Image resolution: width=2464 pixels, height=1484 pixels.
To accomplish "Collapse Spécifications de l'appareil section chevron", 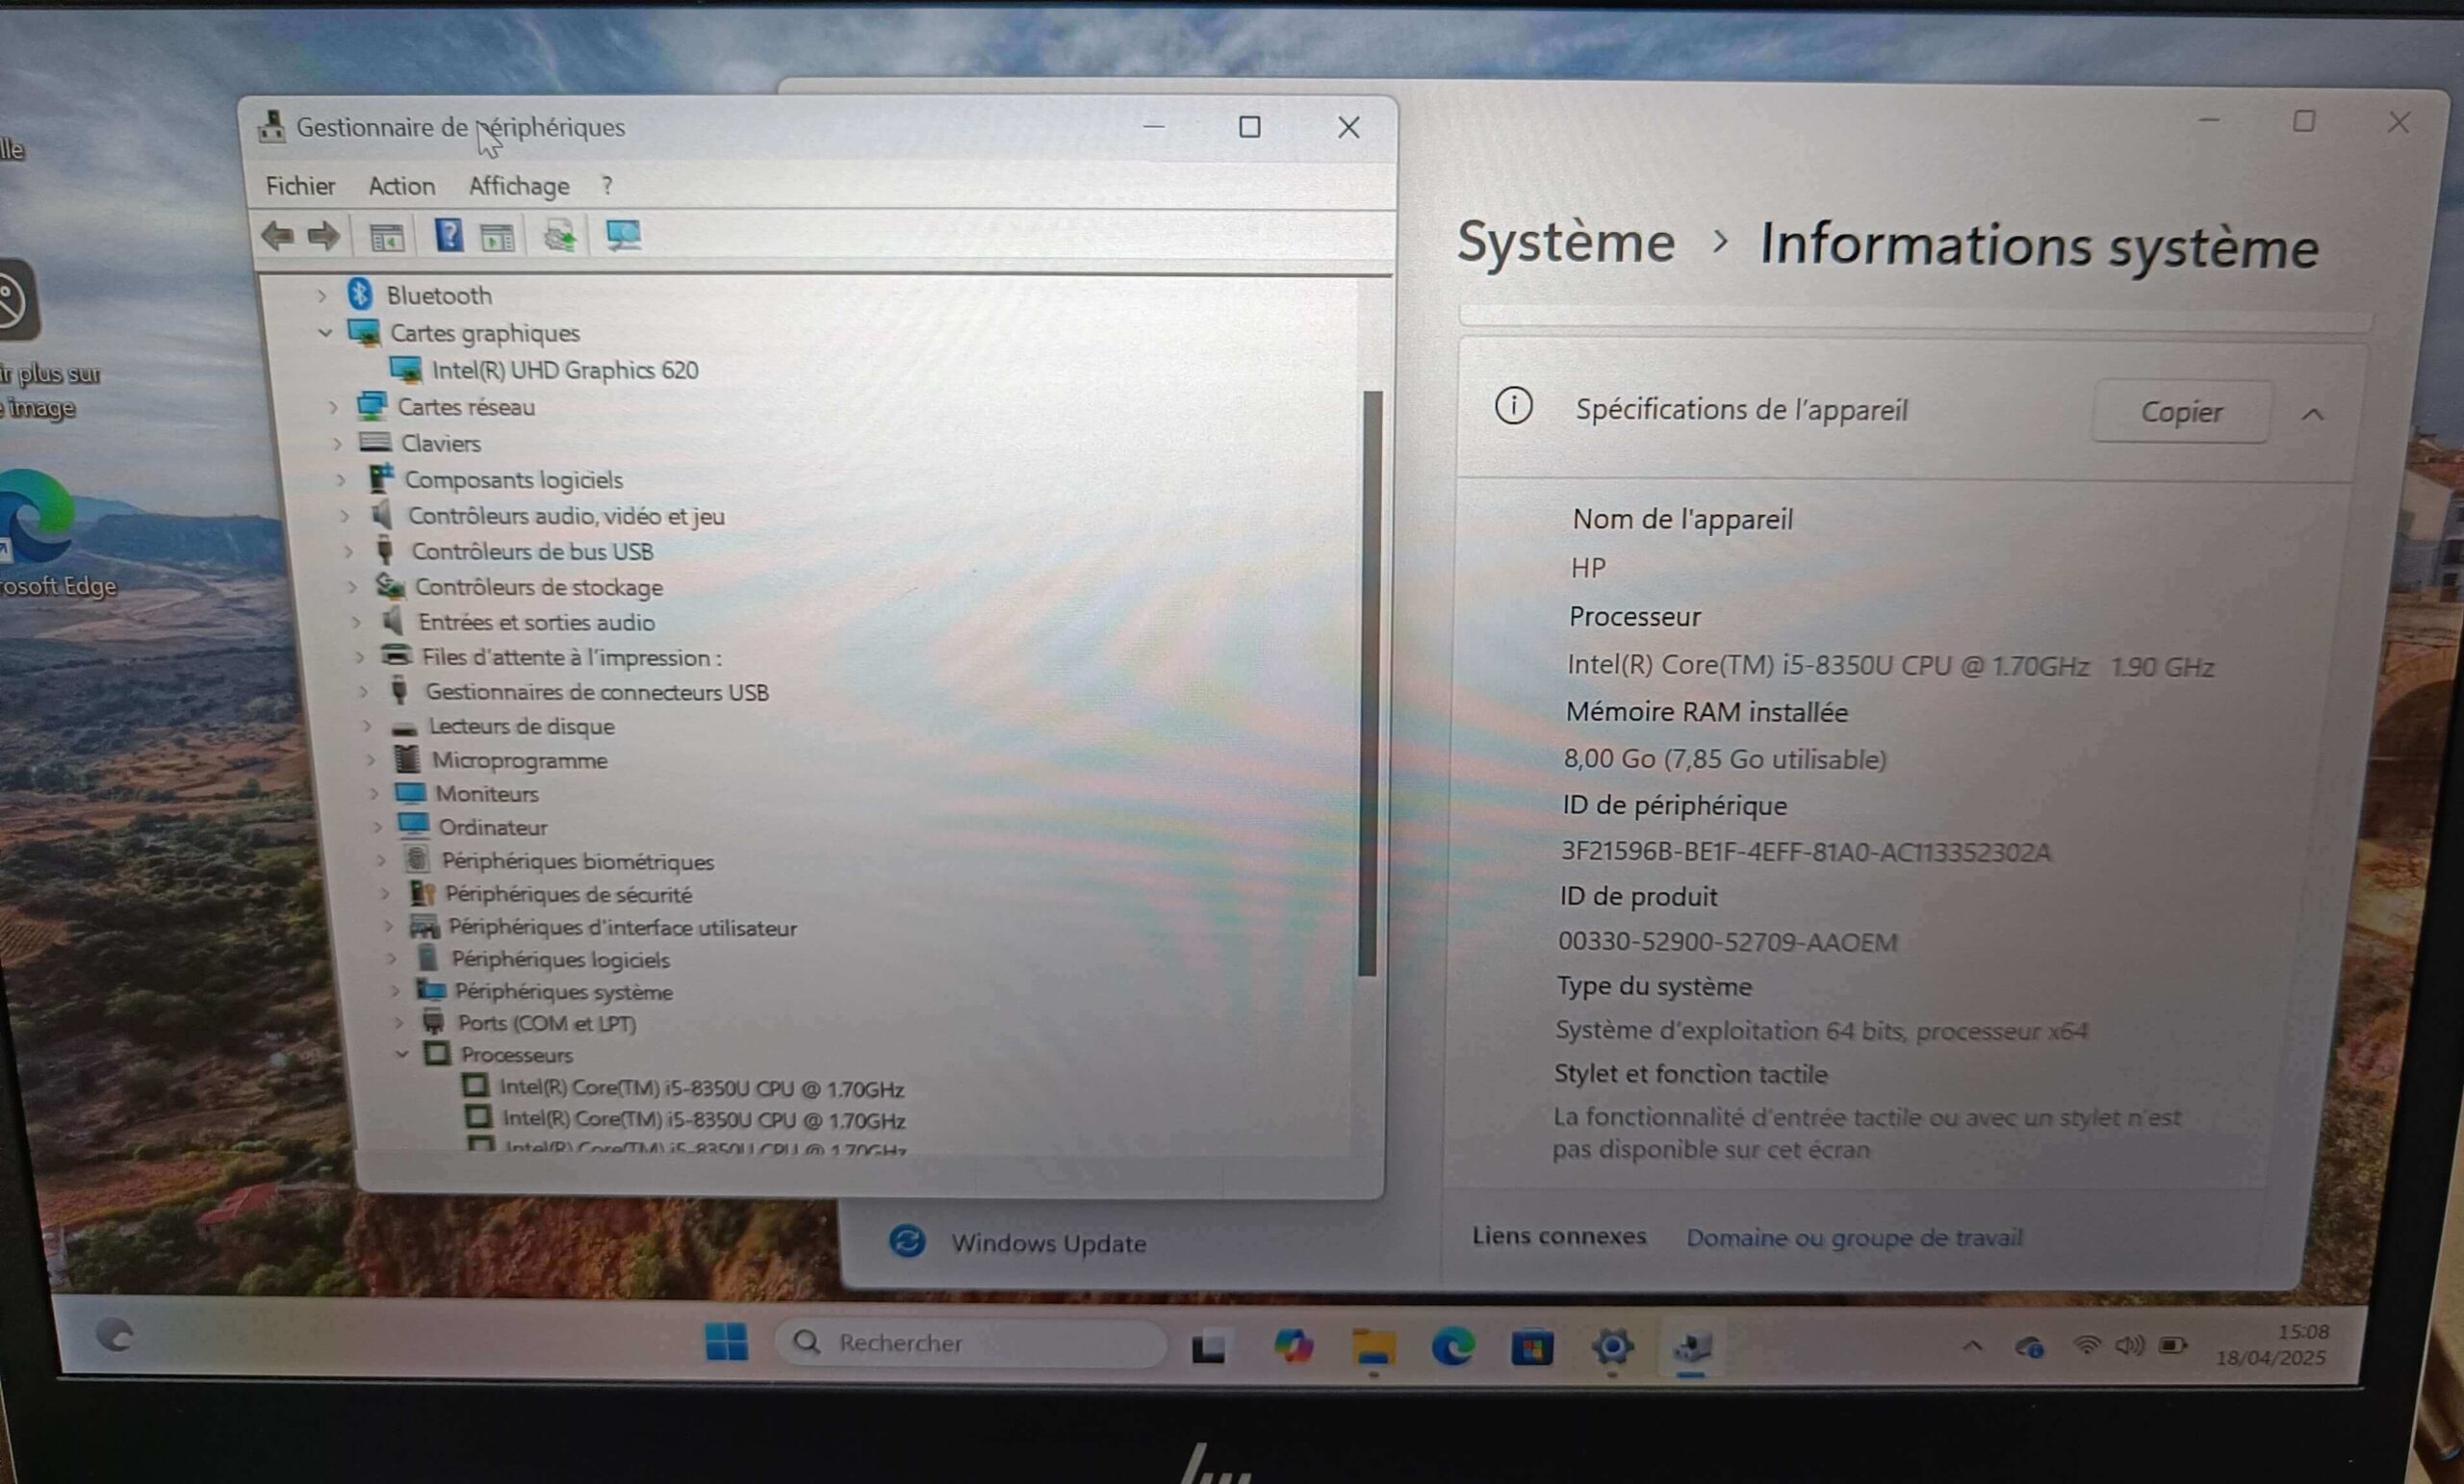I will point(2312,414).
